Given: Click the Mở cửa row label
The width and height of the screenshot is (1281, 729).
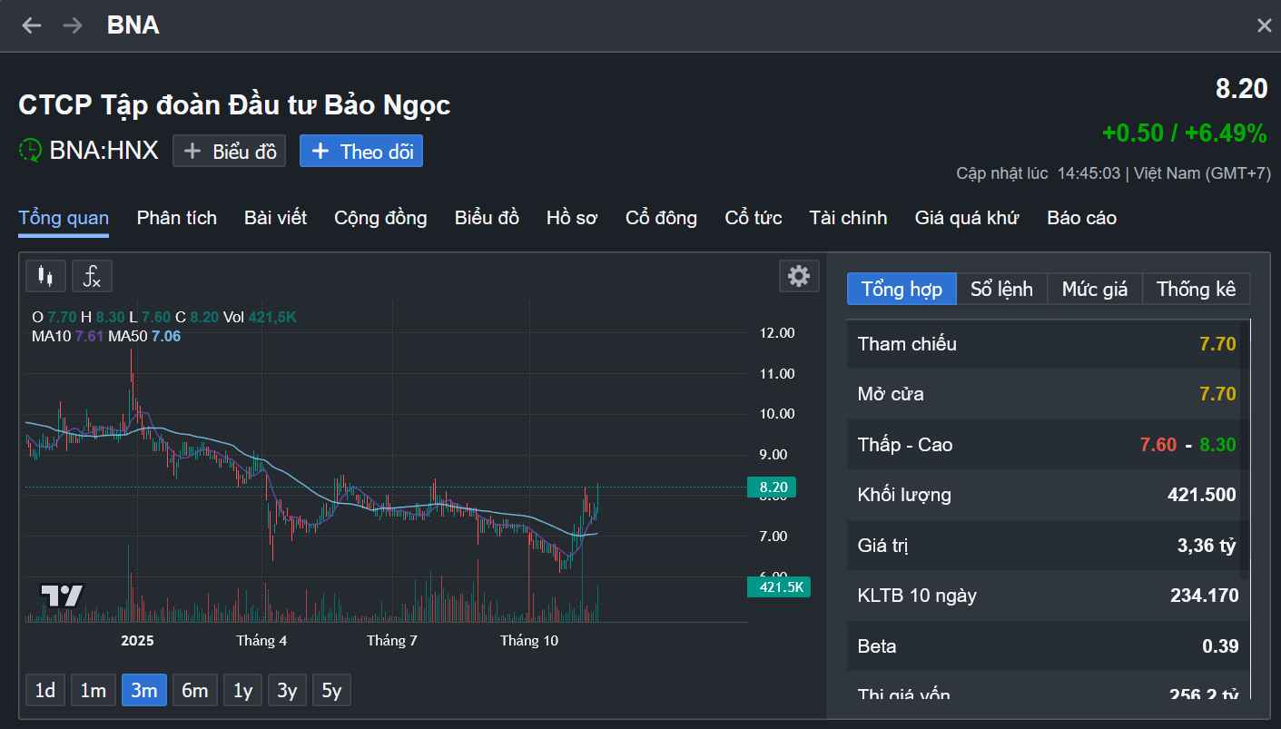Looking at the screenshot, I should click(891, 394).
